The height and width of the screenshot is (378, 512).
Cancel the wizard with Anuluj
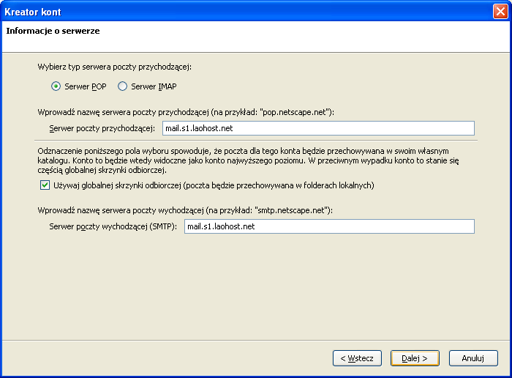click(x=473, y=358)
